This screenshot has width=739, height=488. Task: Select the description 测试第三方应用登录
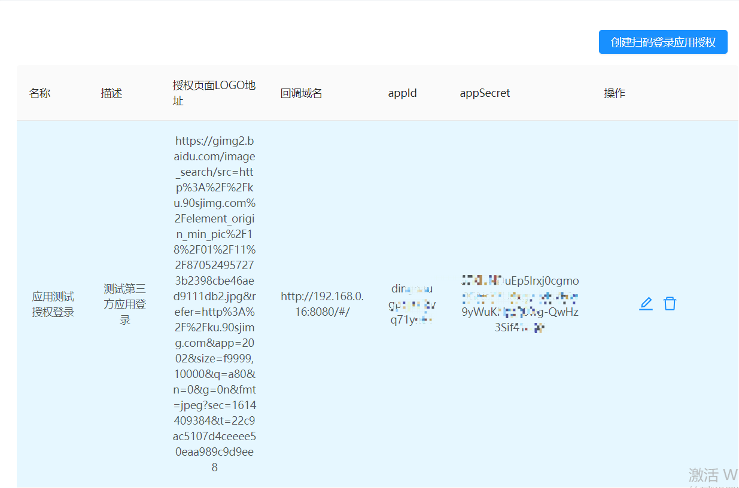(x=124, y=303)
